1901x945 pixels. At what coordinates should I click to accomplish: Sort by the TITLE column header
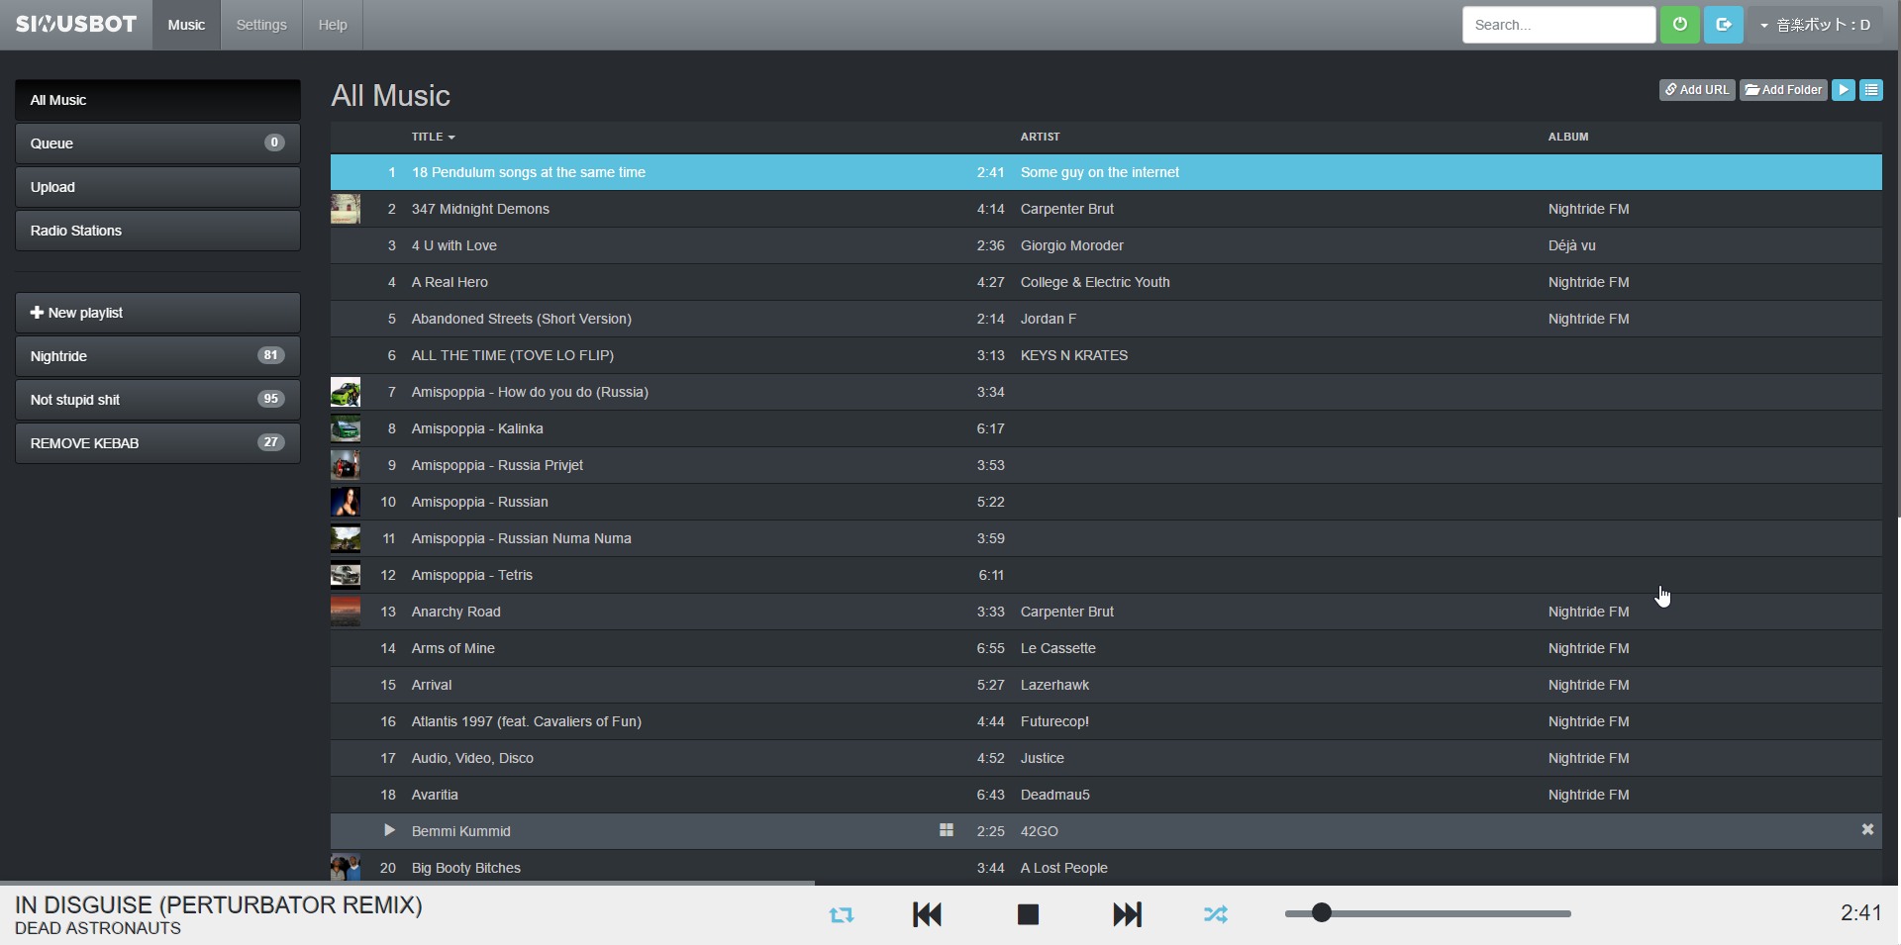pos(434,137)
